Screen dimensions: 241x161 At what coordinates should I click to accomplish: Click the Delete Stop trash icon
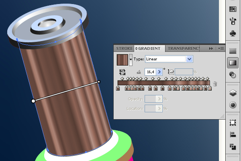(215, 84)
